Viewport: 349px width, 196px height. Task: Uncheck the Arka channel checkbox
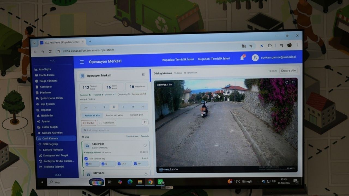(119, 164)
